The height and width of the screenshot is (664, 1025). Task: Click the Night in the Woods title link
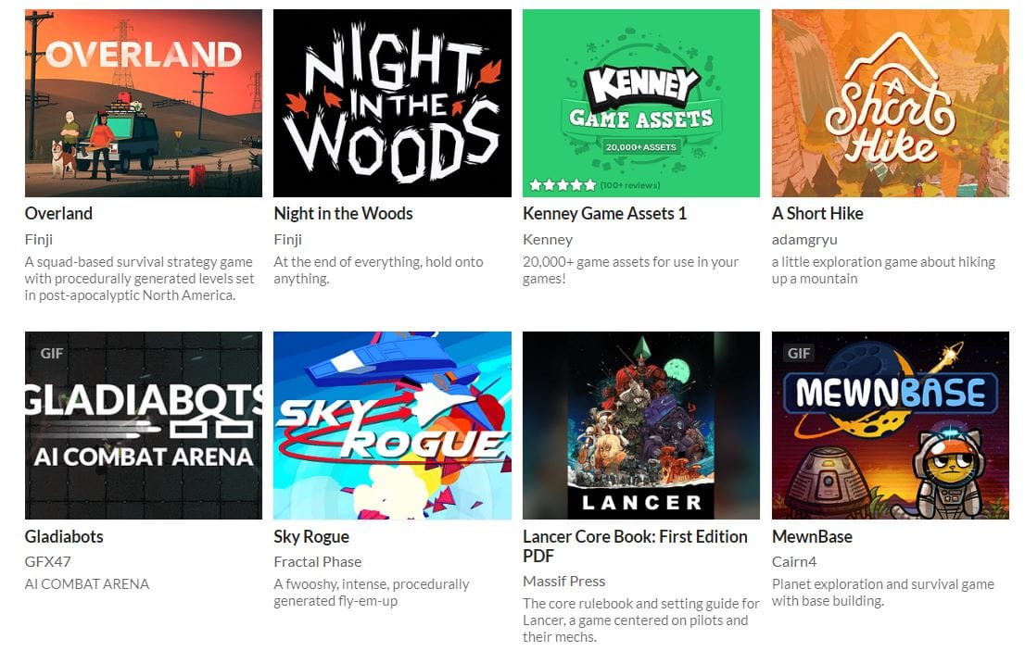pos(343,214)
